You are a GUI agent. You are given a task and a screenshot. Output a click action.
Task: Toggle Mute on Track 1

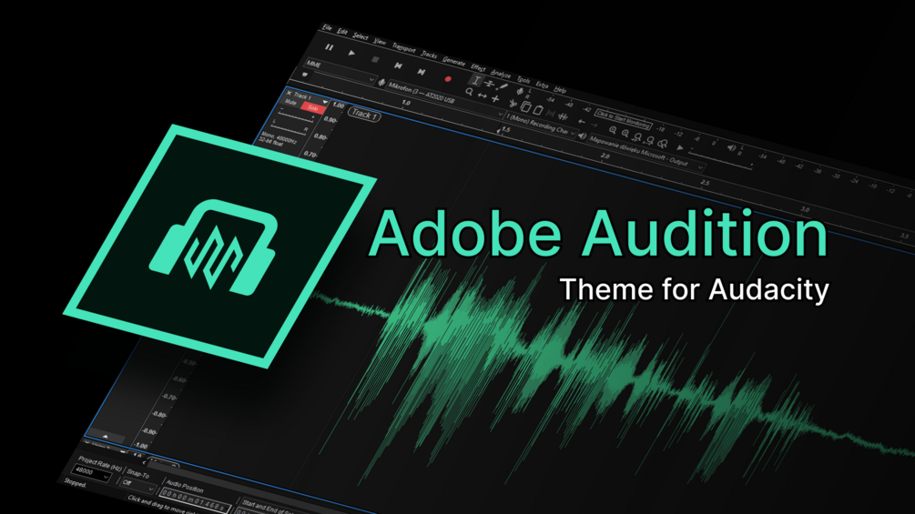tap(290, 103)
